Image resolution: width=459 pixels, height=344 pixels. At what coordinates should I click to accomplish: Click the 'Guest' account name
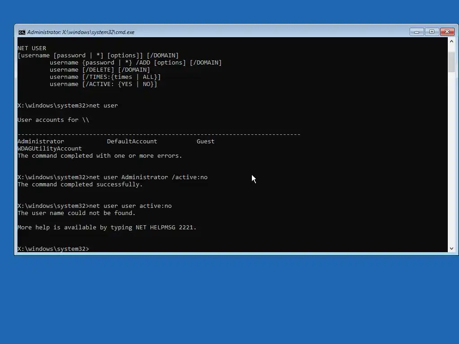(x=205, y=141)
